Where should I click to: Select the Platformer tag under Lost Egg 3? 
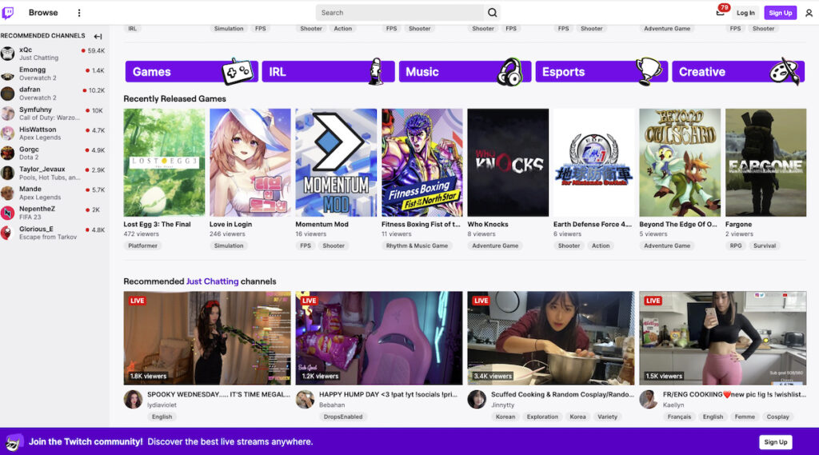point(142,245)
